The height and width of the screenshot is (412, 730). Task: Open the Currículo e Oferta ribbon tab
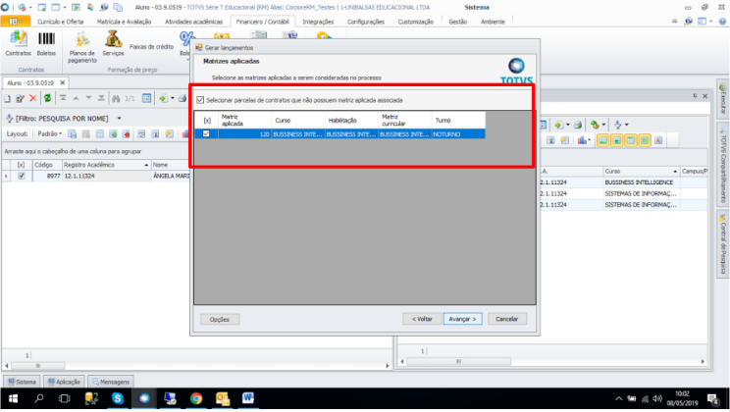pyautogui.click(x=61, y=20)
